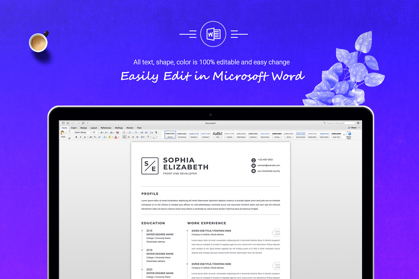Screen dimensions: 419x279
Task: Click the Text Effects outlined A icon
Action: pyautogui.click(x=104, y=137)
